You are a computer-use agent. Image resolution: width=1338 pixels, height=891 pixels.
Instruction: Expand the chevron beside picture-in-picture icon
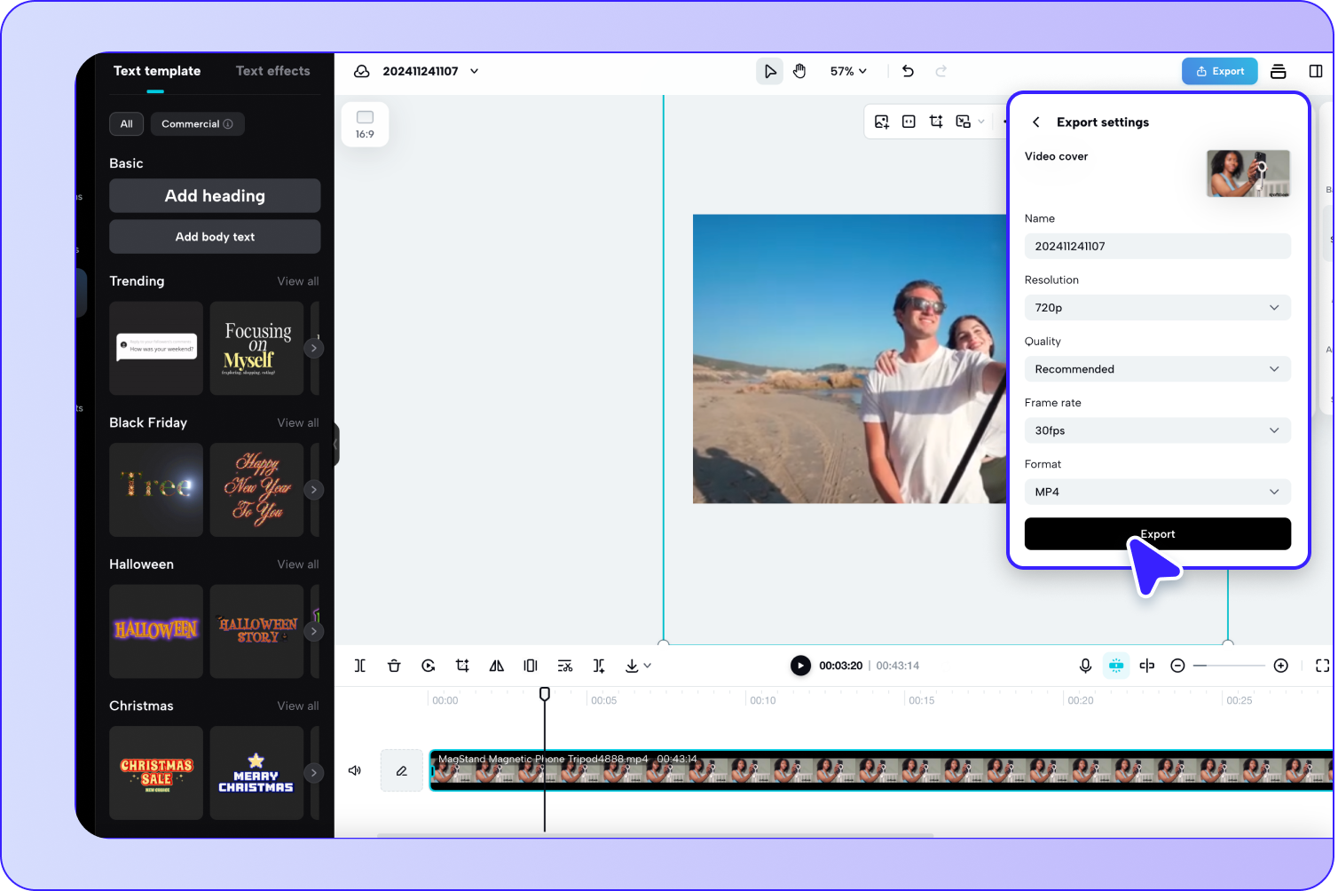pos(981,122)
